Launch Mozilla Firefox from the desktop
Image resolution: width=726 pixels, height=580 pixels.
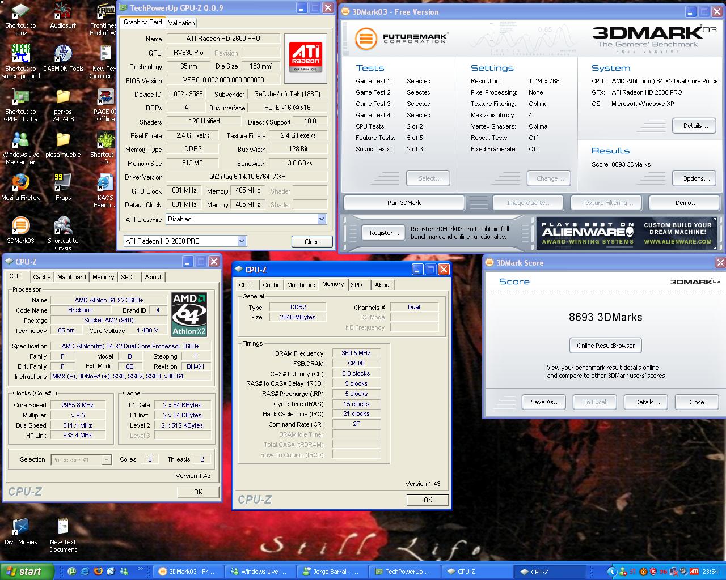coord(20,187)
